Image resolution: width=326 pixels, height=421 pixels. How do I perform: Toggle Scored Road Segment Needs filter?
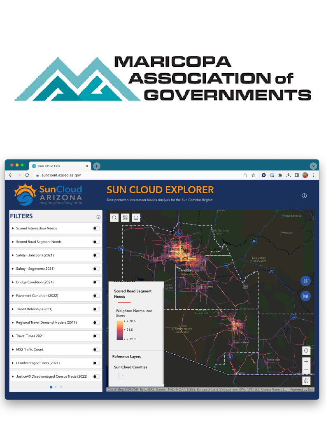[x=96, y=242]
